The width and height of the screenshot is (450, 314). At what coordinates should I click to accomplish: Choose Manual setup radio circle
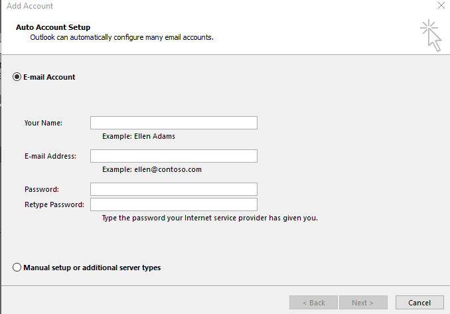point(17,268)
